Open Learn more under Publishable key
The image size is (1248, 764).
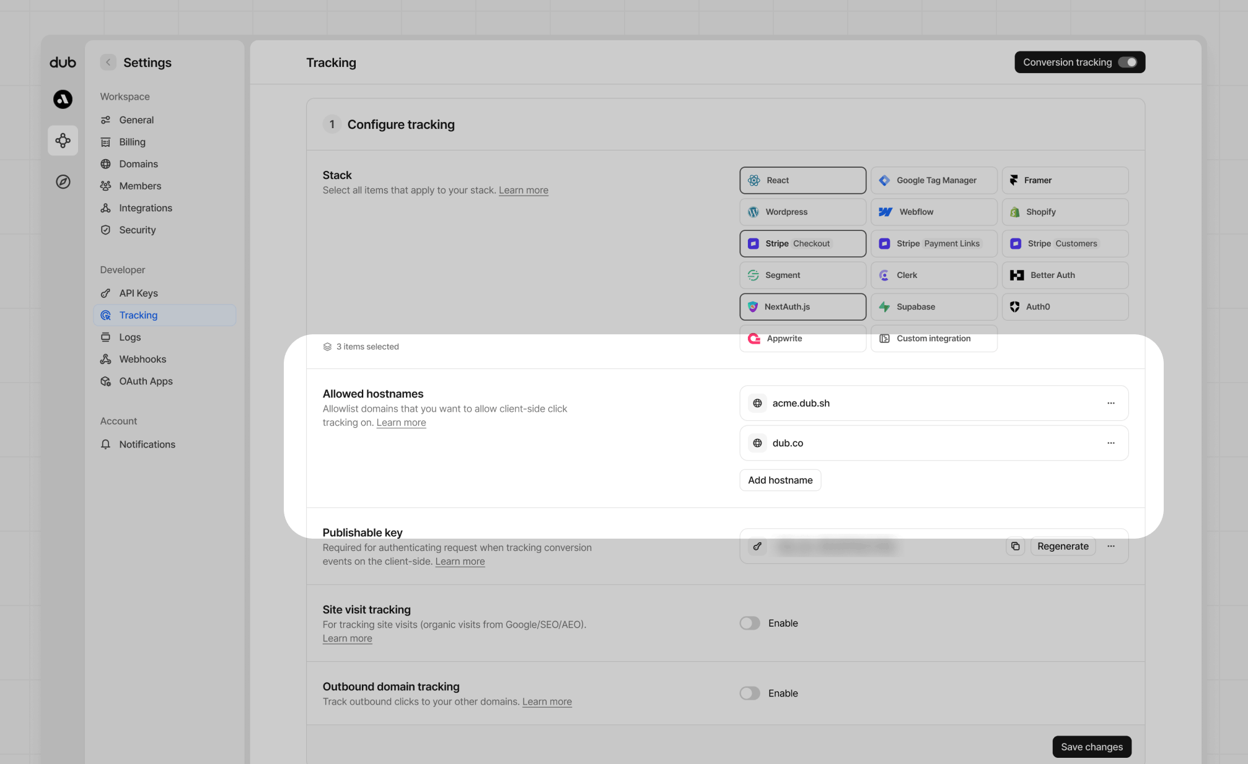[x=460, y=562]
